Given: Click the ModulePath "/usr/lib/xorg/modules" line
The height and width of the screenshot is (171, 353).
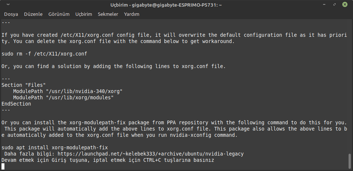Looking at the screenshot, I should pos(63,97).
